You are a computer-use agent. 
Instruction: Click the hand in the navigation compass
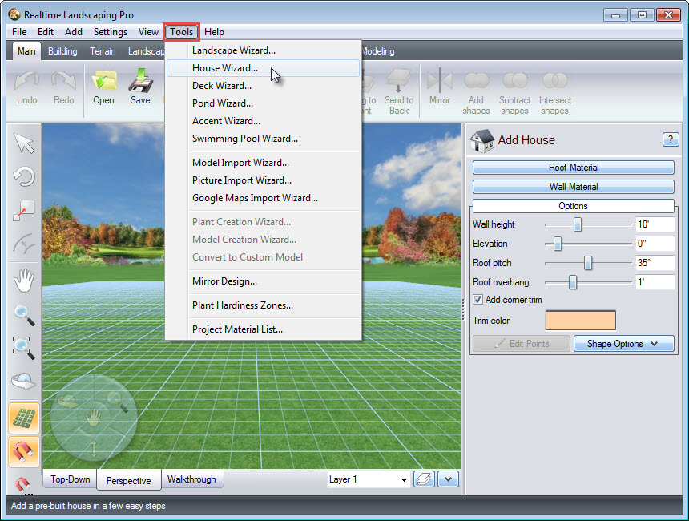pyautogui.click(x=93, y=417)
